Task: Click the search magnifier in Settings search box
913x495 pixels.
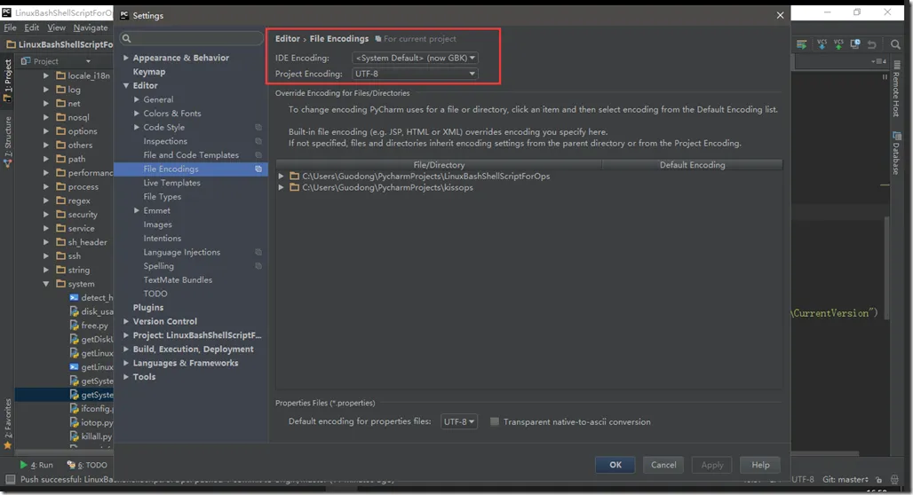Action: (126, 38)
